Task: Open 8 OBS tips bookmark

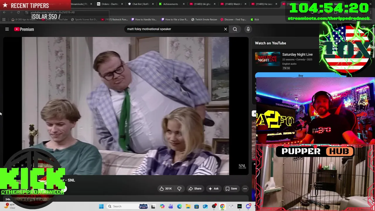Action: point(24,20)
